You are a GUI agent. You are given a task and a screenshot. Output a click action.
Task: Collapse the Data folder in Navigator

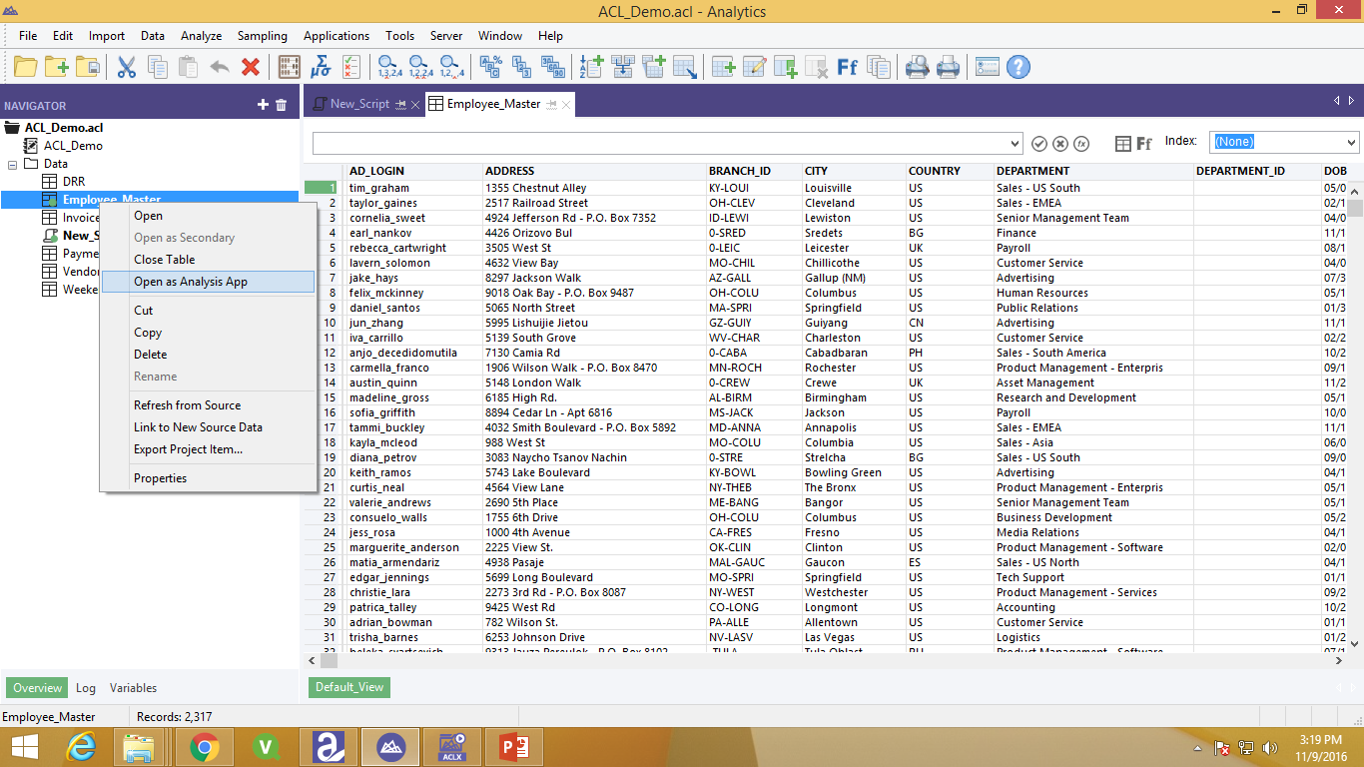pos(13,164)
